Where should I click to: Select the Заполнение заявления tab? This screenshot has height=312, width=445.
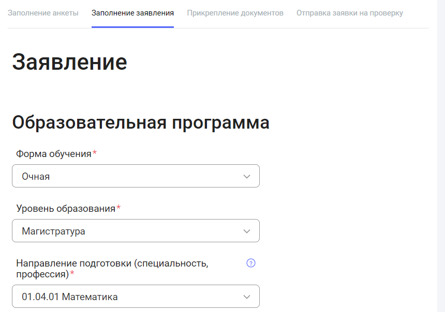[x=132, y=13]
